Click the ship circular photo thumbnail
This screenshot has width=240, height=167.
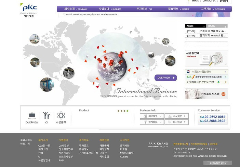click(35, 39)
